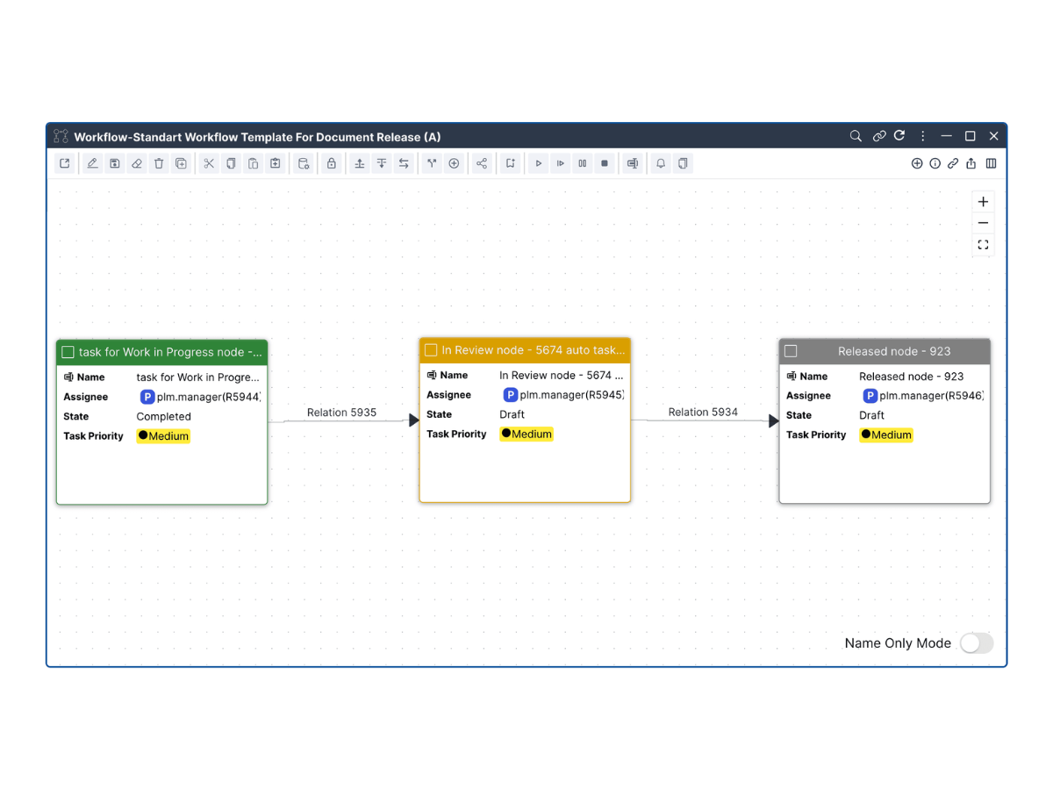Click the trash delete icon in toolbar
The image size is (1053, 790).
(159, 163)
